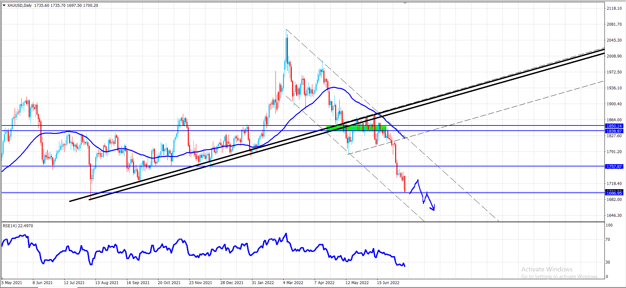Viewport: 626px width, 288px height.
Task: Click the 15 Jun 2022 date label
Action: point(388,282)
